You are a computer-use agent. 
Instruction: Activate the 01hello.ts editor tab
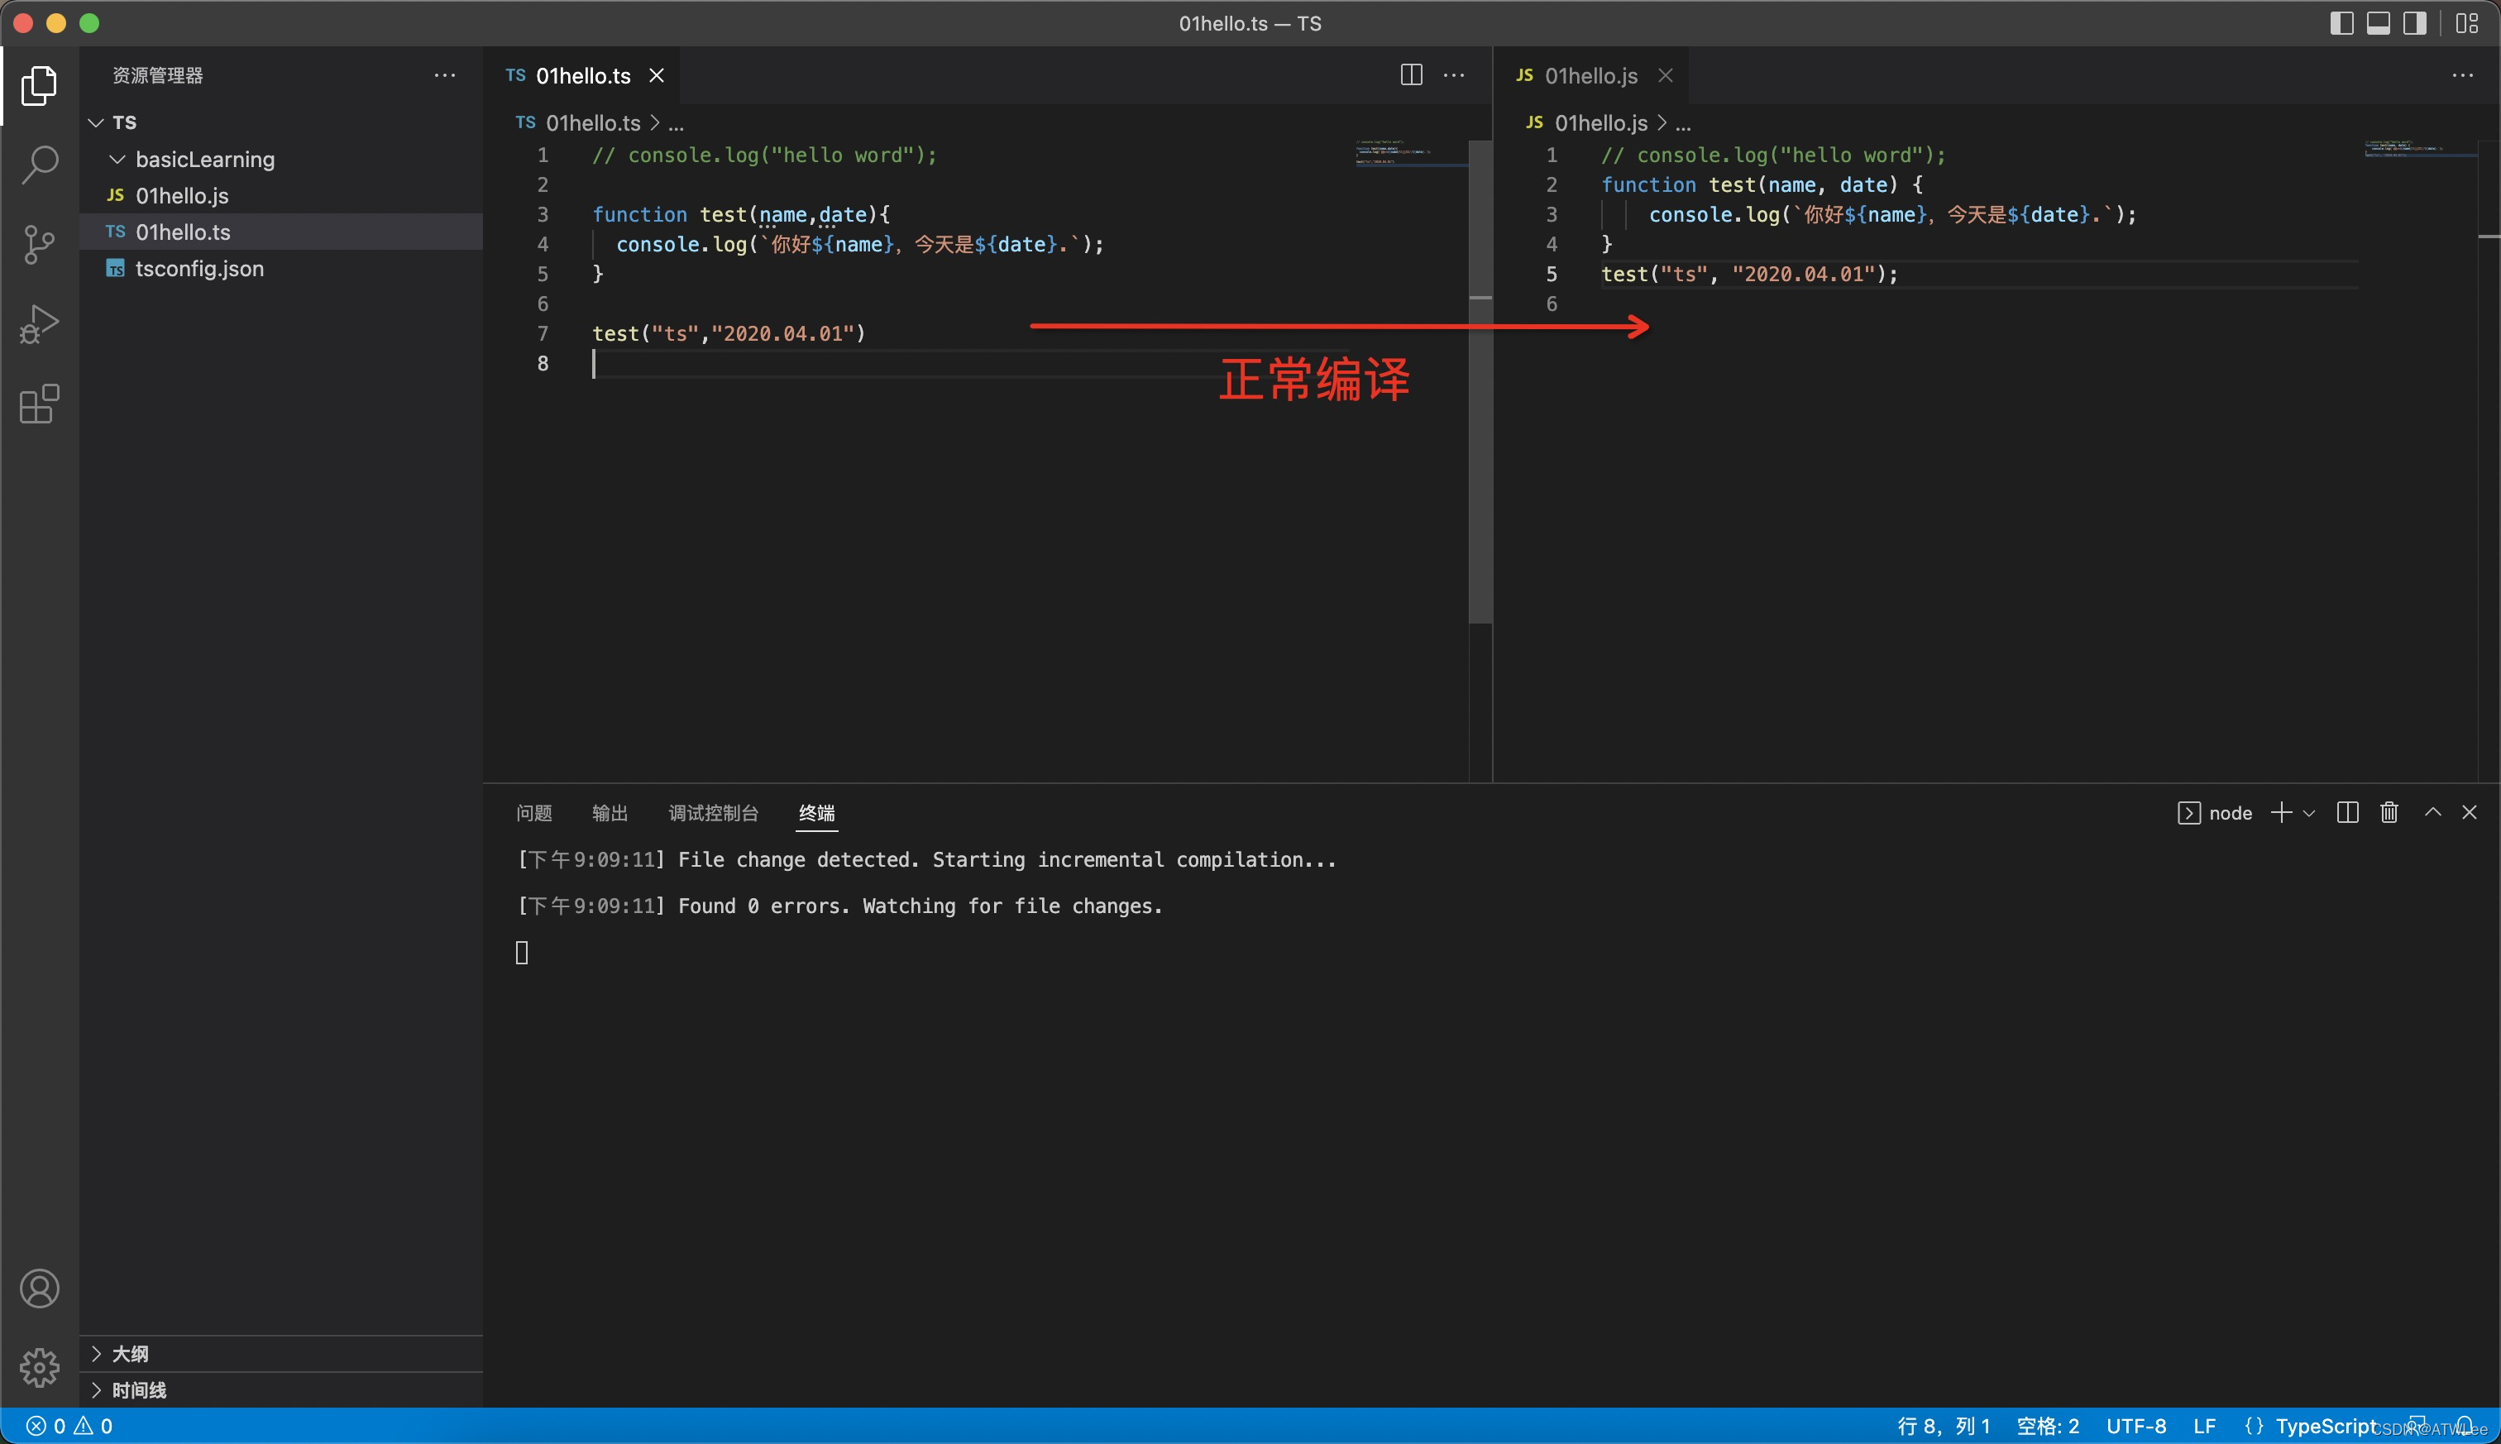[582, 75]
